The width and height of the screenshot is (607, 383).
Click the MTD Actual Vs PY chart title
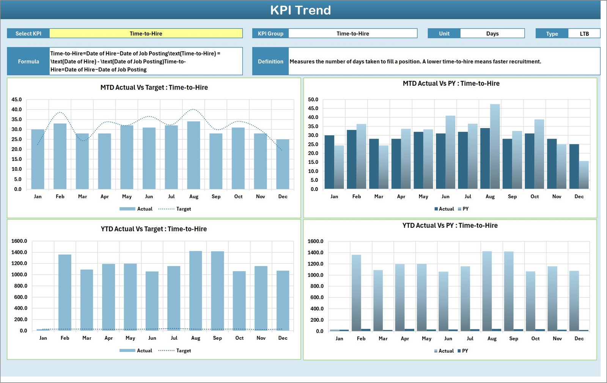451,84
